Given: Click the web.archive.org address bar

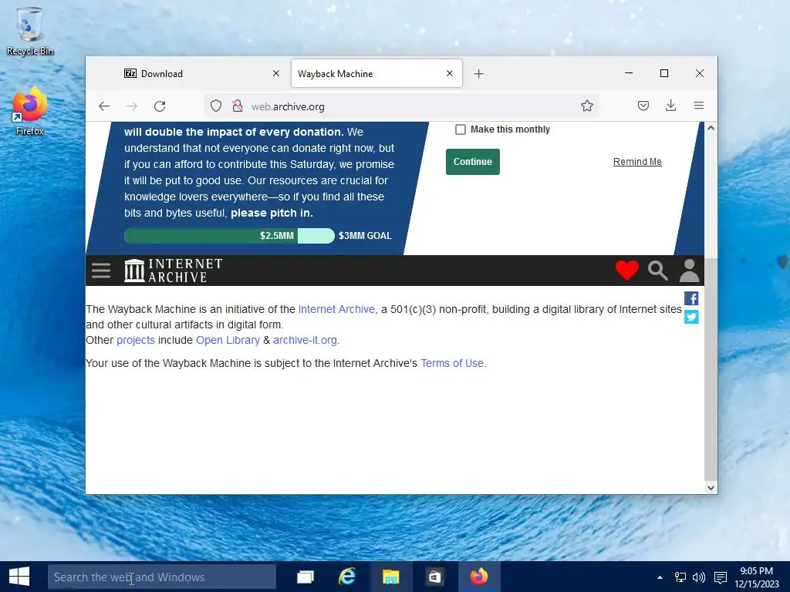Looking at the screenshot, I should [x=400, y=106].
